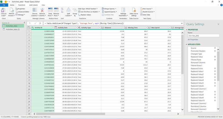Click gear icon next to Source step
Viewport: 223px width, 119px height.
pyautogui.click(x=215, y=48)
